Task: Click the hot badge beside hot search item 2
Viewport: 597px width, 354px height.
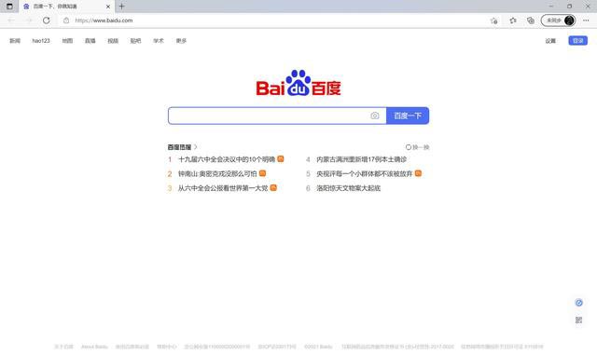Action: (x=262, y=173)
